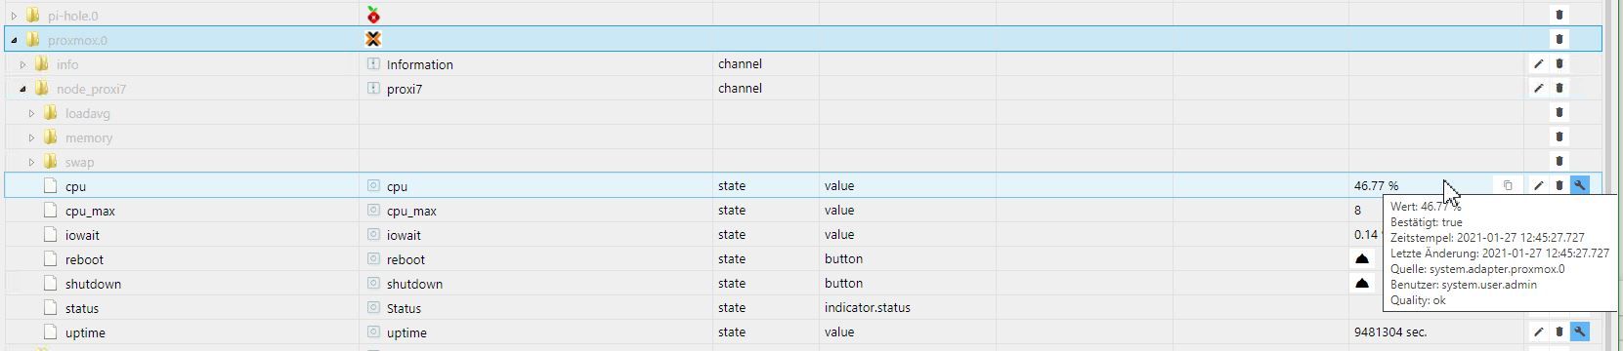This screenshot has height=351, width=1623.
Task: Collapse the proxmox.0 tree node
Action: (x=14, y=40)
